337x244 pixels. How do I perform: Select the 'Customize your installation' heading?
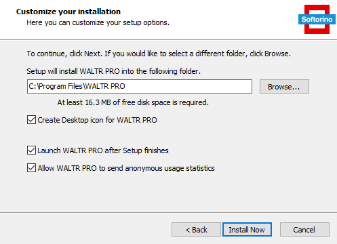tap(68, 12)
